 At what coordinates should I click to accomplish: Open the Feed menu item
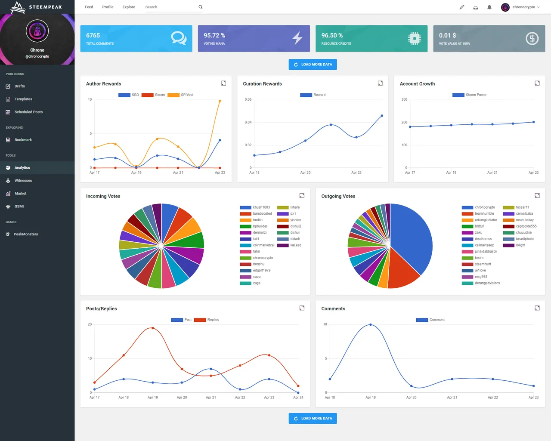(x=89, y=7)
